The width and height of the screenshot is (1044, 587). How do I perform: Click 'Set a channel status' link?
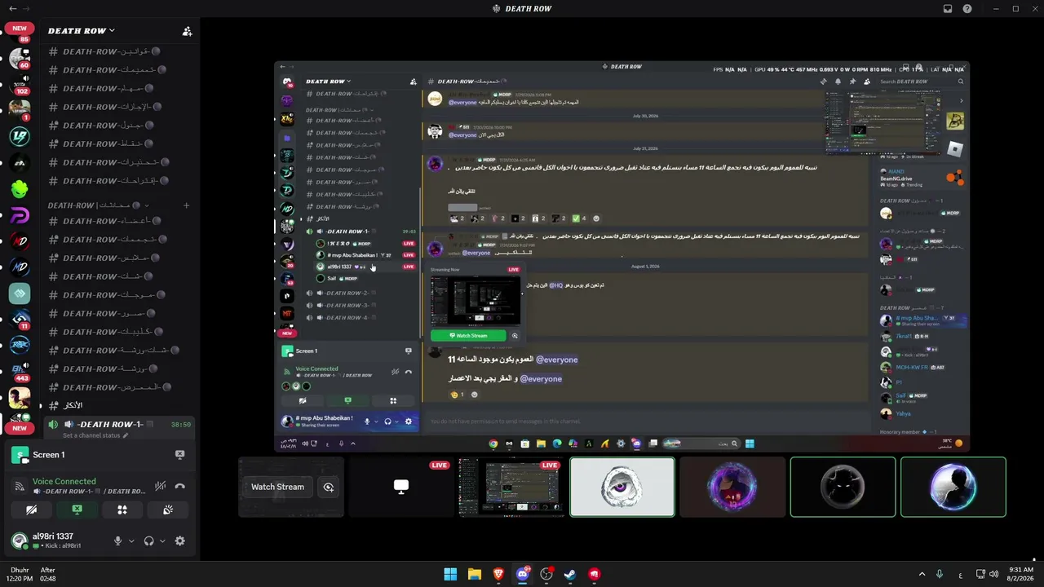tap(94, 435)
